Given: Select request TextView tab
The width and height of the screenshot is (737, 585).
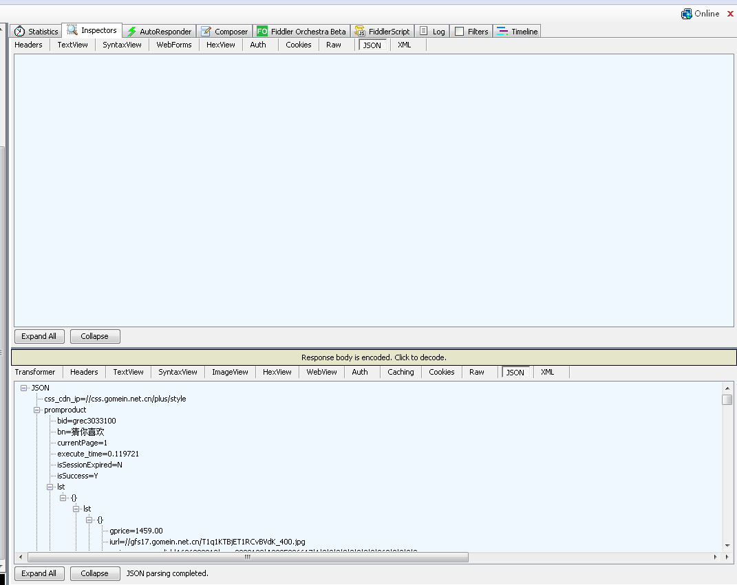Looking at the screenshot, I should coord(72,45).
